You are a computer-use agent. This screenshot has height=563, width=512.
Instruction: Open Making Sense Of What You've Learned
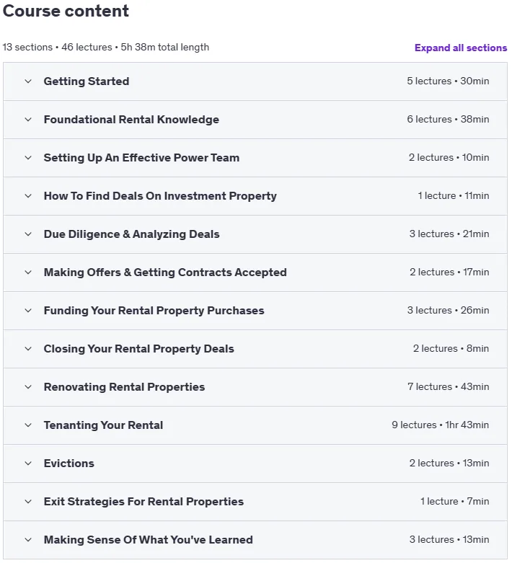pyautogui.click(x=149, y=540)
